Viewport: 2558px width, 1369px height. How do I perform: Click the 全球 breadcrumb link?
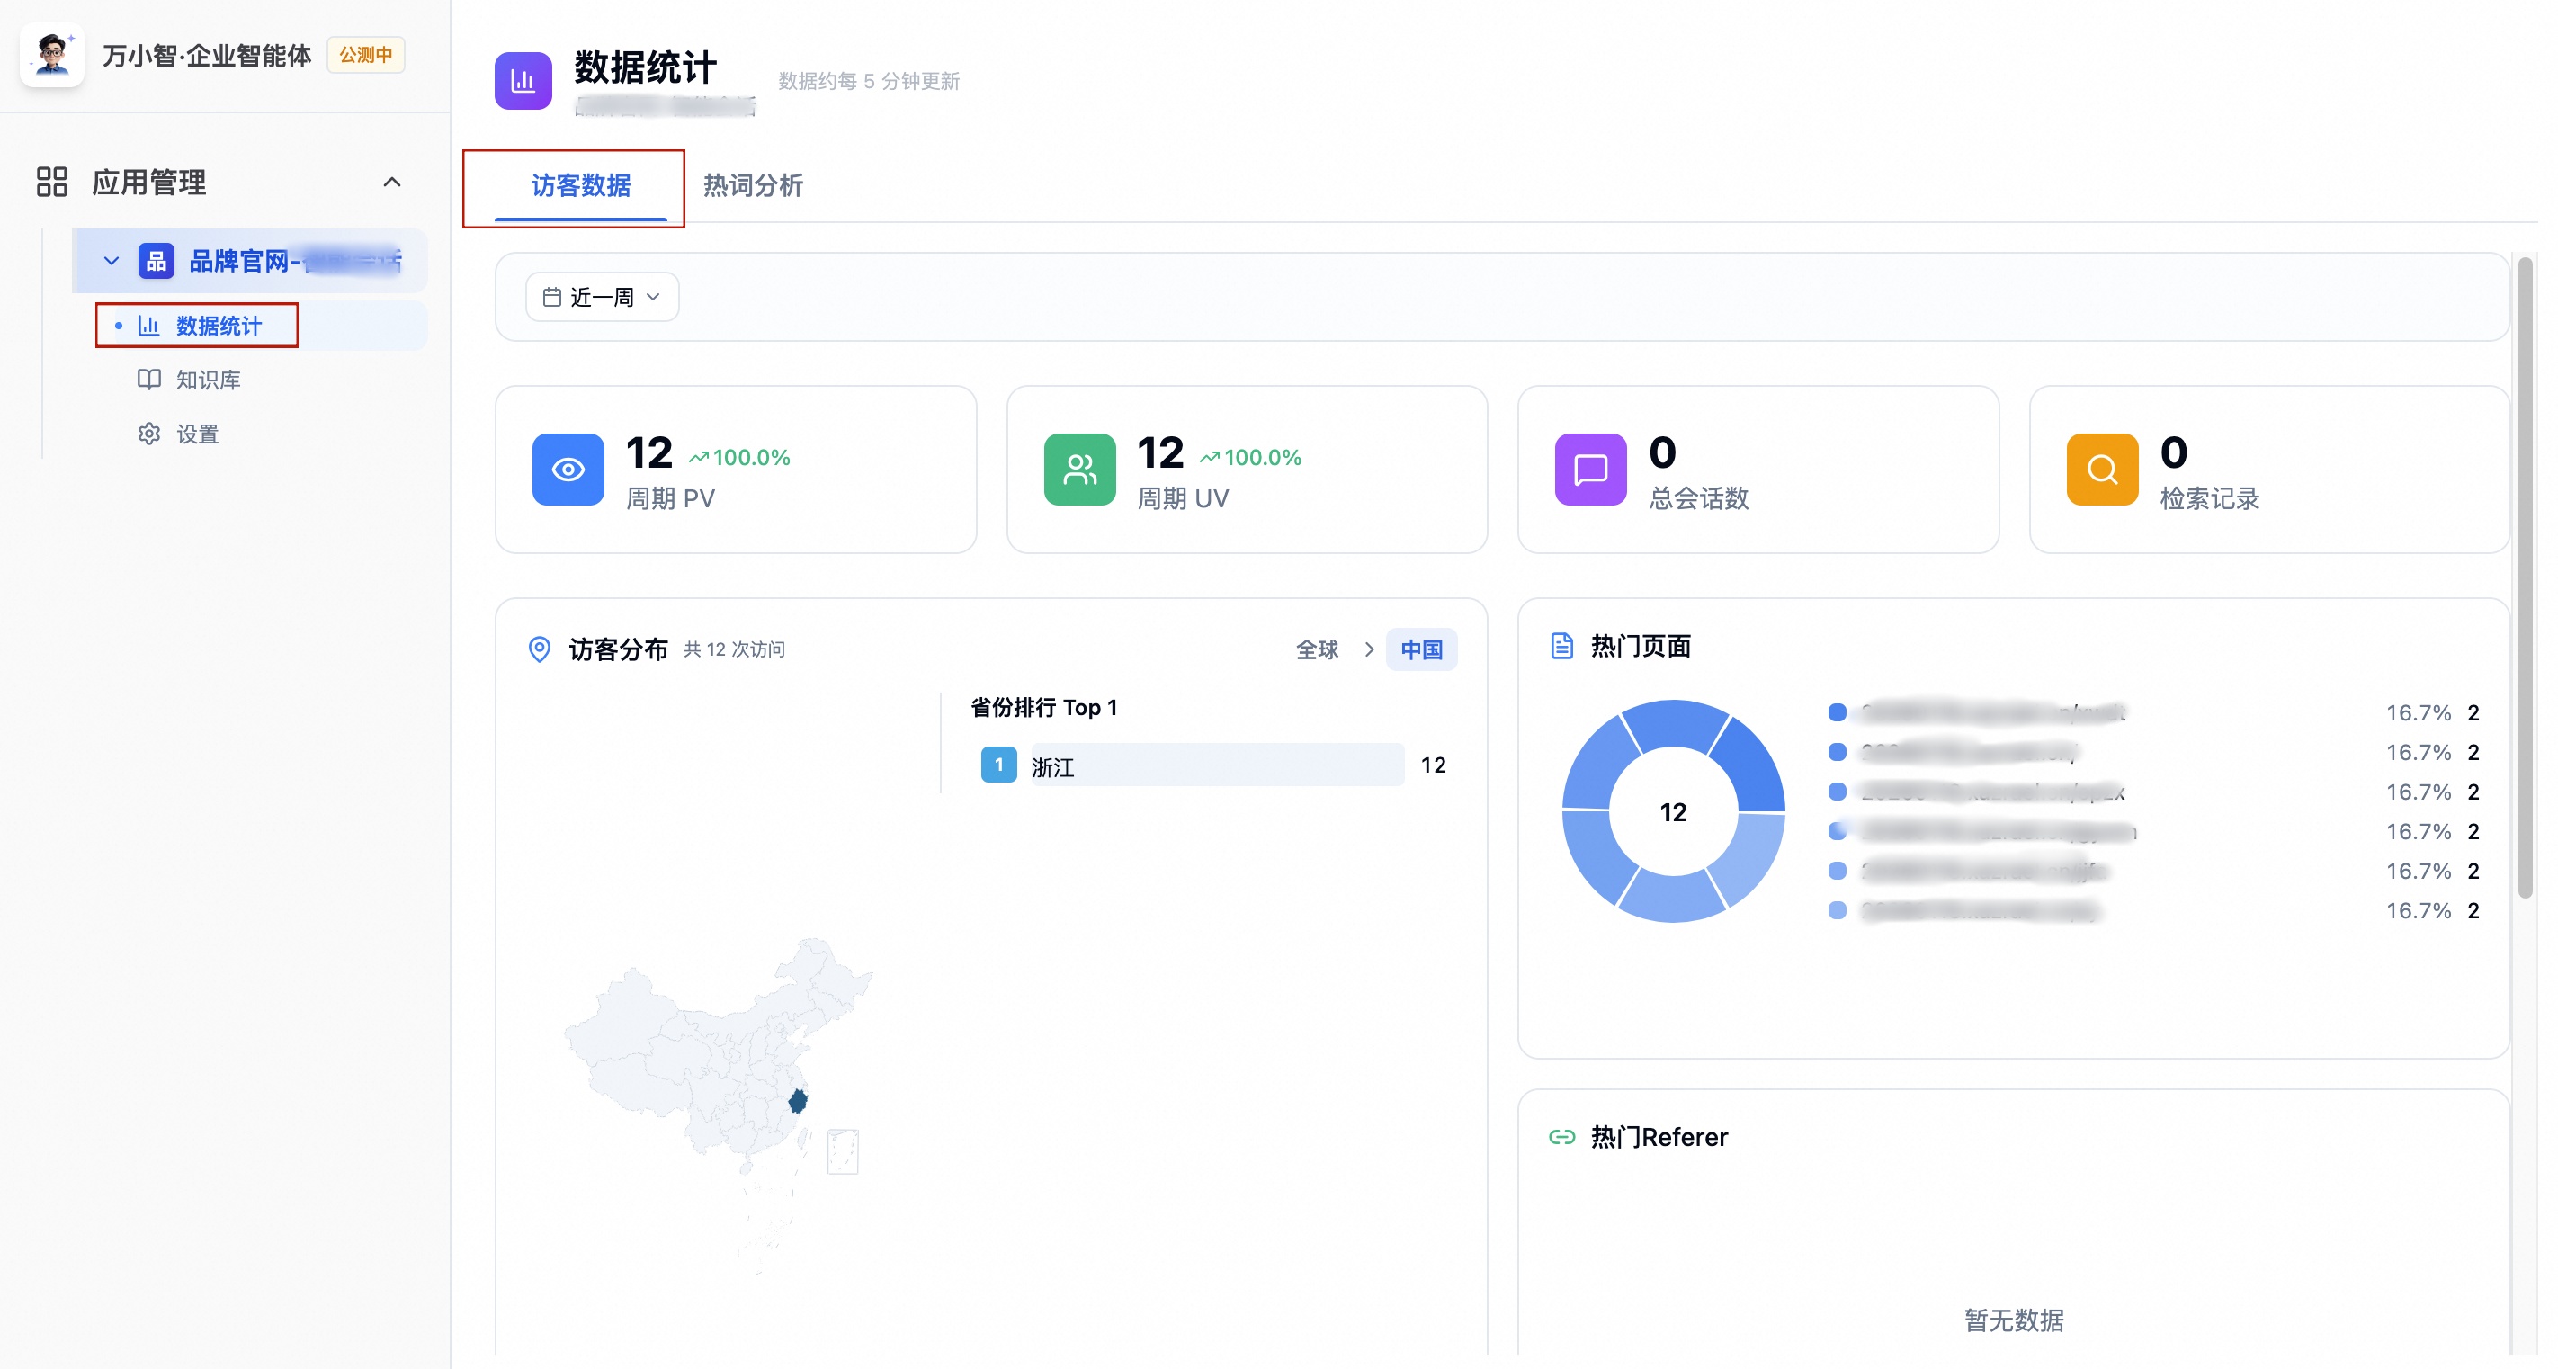tap(1318, 649)
